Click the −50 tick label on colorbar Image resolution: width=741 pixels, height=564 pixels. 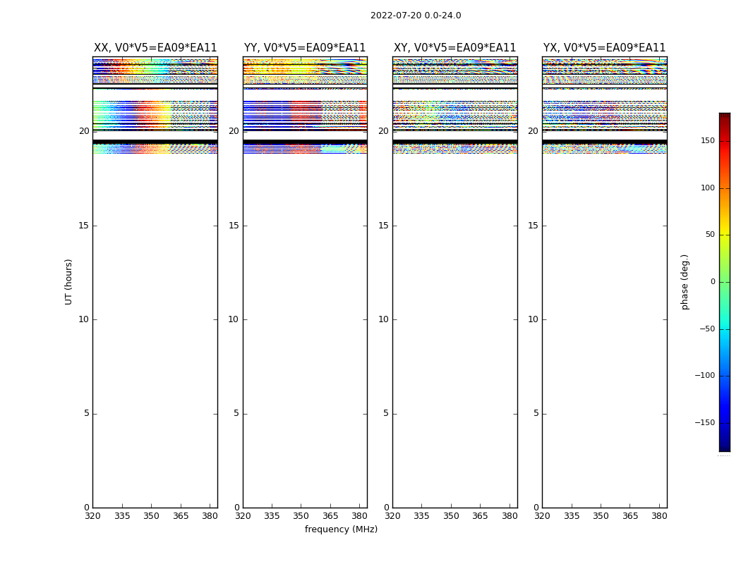coord(706,329)
